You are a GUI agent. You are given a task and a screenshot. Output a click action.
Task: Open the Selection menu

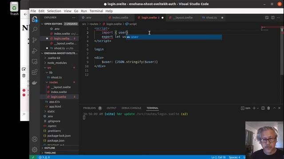54,11
